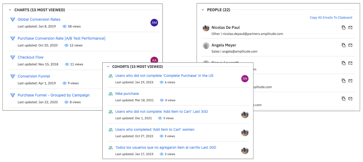Click send email icon for Angela Meyer
363x162 pixels.
point(350,45)
